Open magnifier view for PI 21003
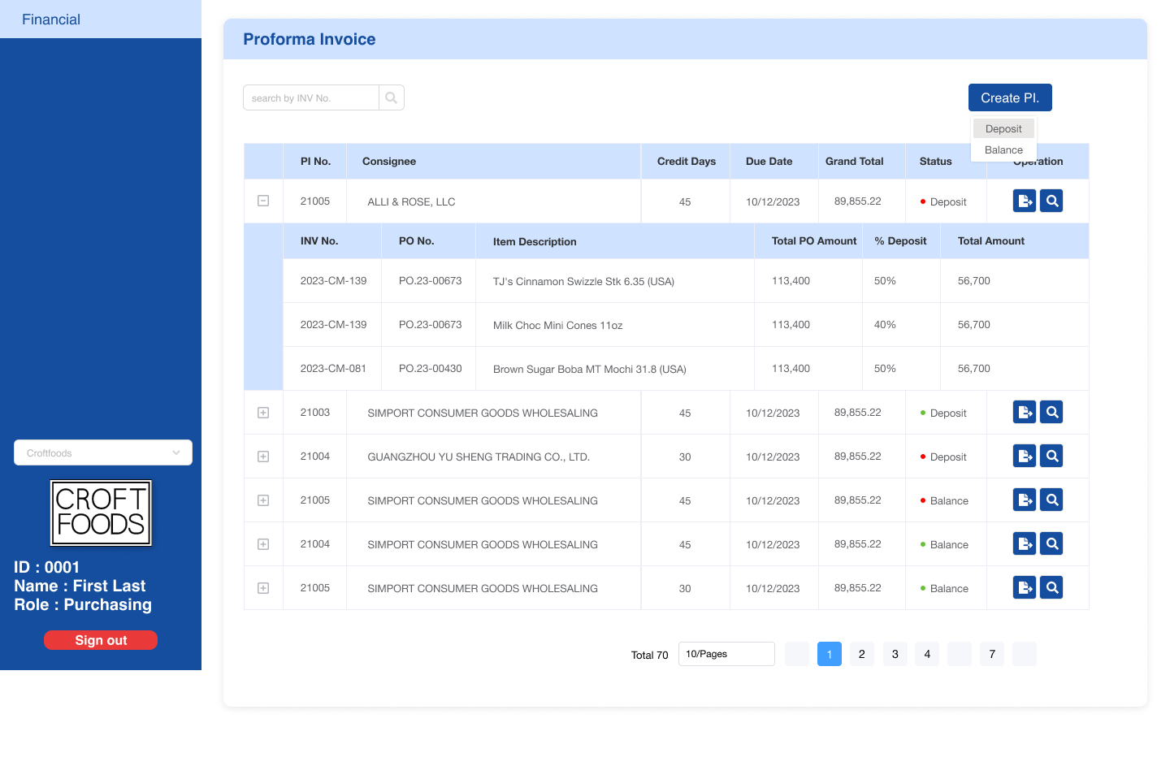Screen dimensions: 1170x766 click(x=1052, y=412)
